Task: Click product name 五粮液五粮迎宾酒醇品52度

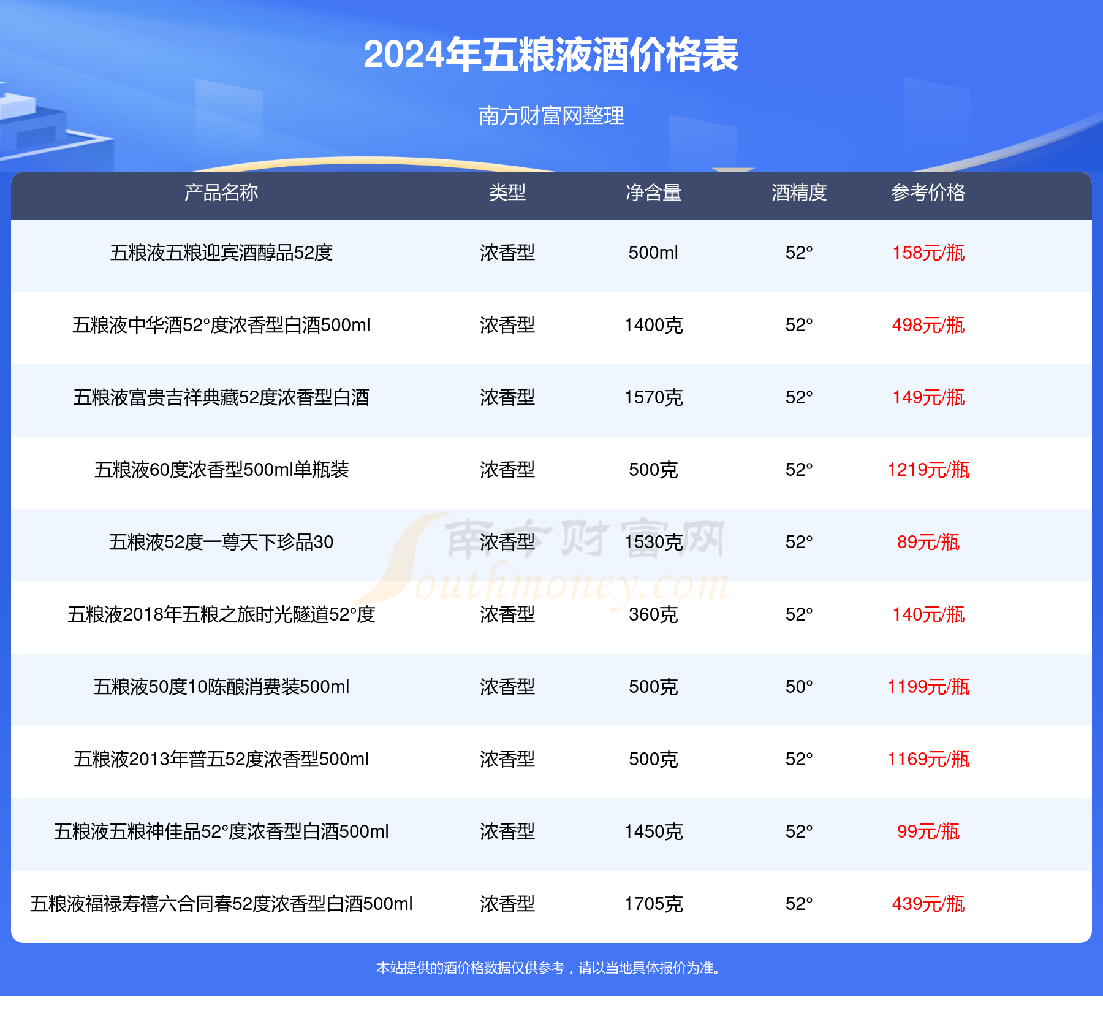Action: point(221,253)
